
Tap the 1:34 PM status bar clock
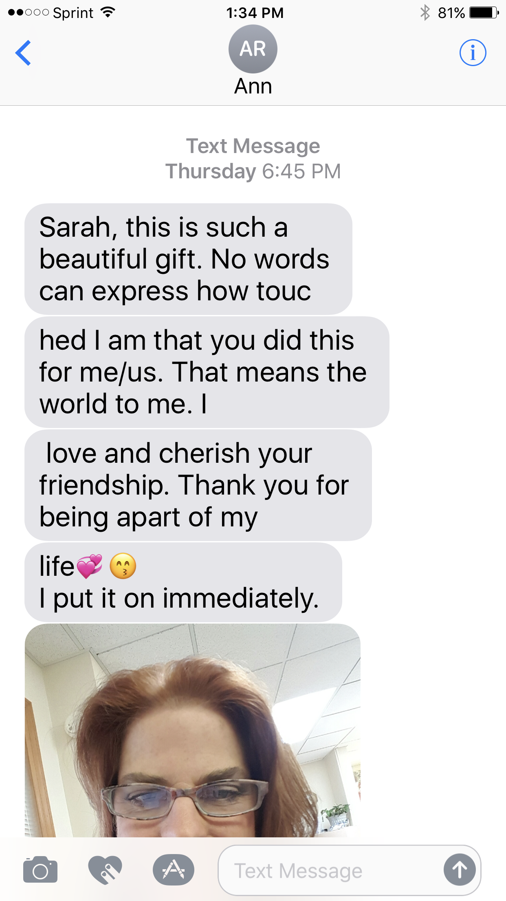pos(255,13)
